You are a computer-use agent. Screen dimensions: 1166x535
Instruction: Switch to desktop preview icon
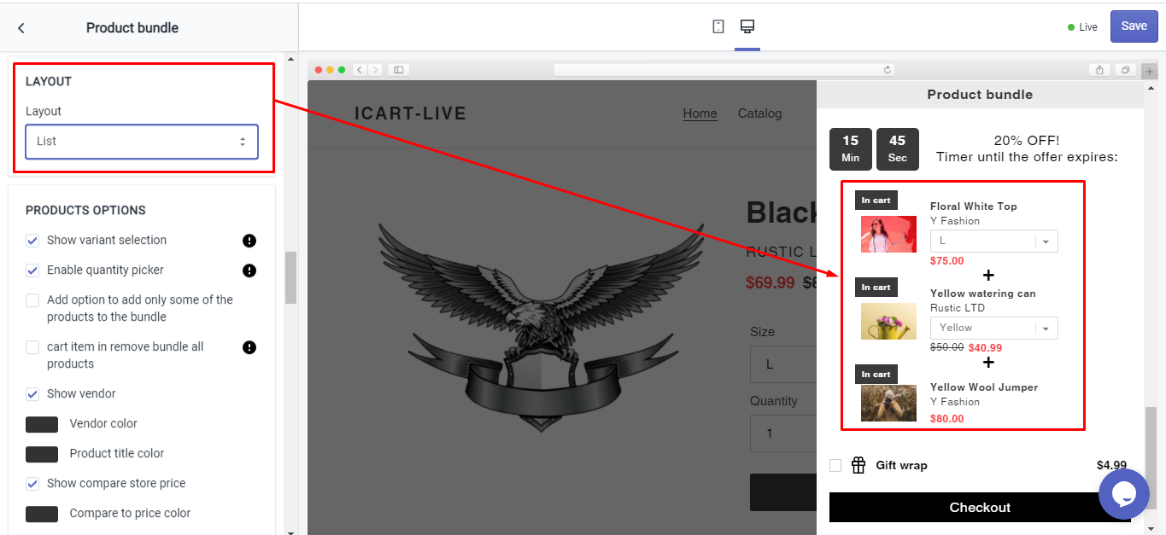click(747, 27)
